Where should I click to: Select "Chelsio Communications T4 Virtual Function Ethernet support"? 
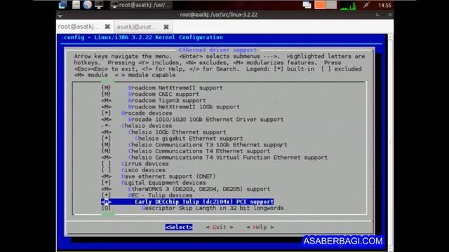point(227,157)
